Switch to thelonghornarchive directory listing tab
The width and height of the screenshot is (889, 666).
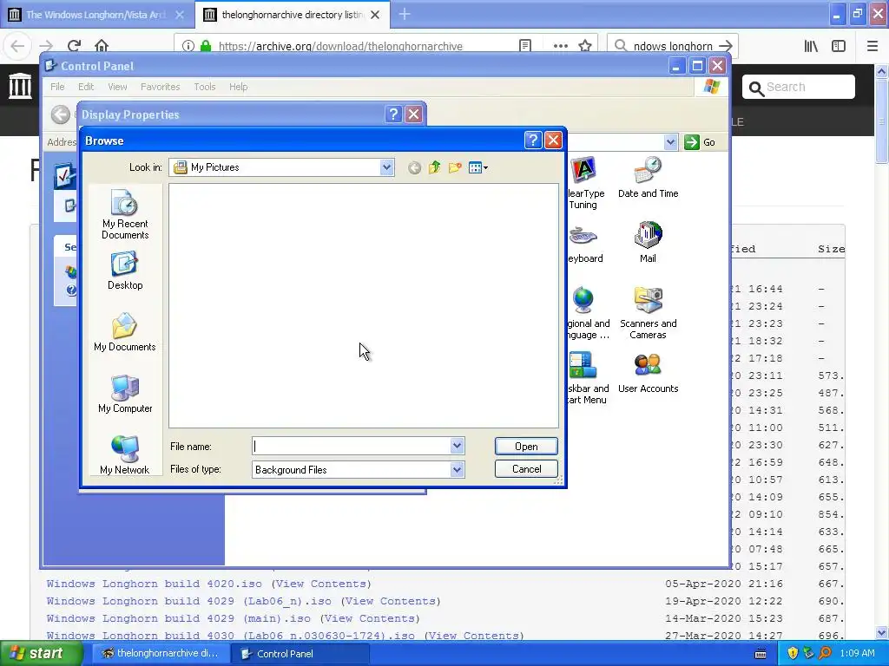click(x=292, y=15)
